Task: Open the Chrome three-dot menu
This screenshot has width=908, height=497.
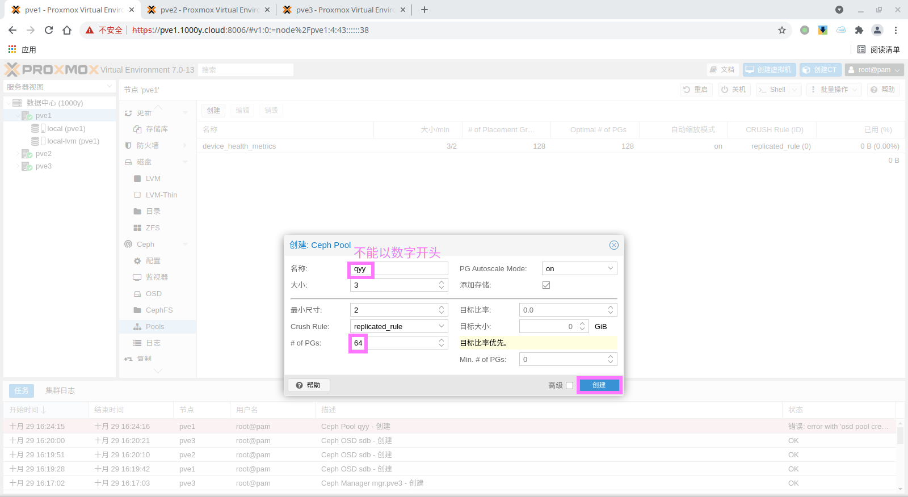Action: click(896, 30)
